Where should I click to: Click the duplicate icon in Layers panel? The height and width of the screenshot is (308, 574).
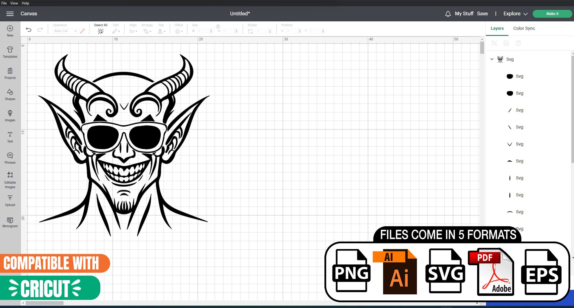(x=506, y=43)
